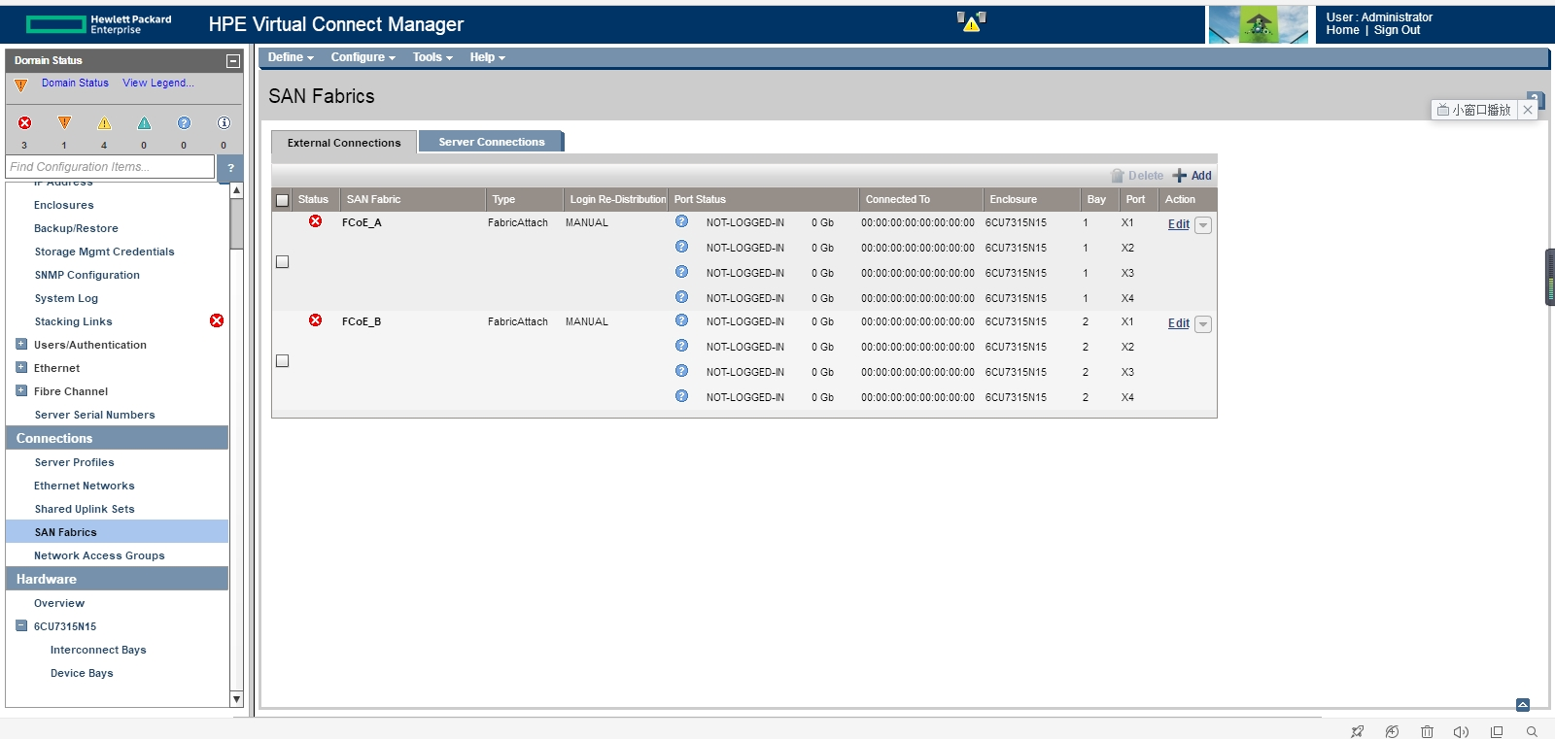Click the failed status icon for FCoE_A
The height and width of the screenshot is (739, 1555).
[316, 221]
